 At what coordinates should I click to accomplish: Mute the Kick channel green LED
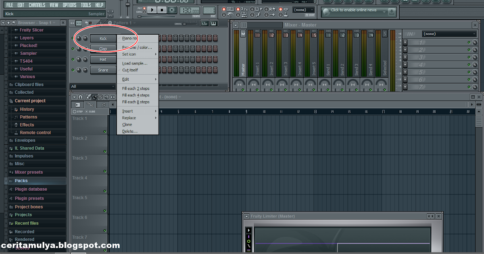(73, 38)
